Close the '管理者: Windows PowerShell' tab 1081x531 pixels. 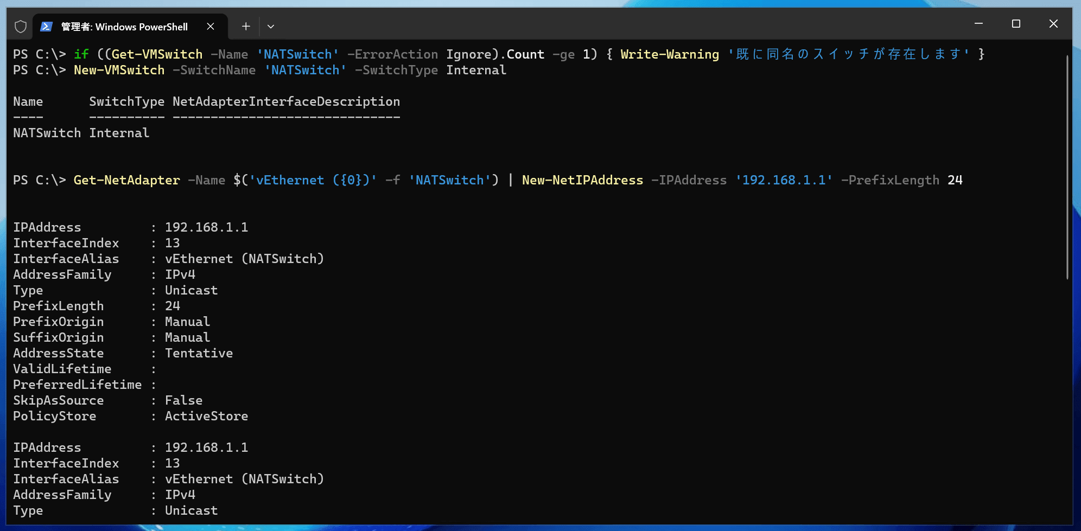(x=211, y=26)
